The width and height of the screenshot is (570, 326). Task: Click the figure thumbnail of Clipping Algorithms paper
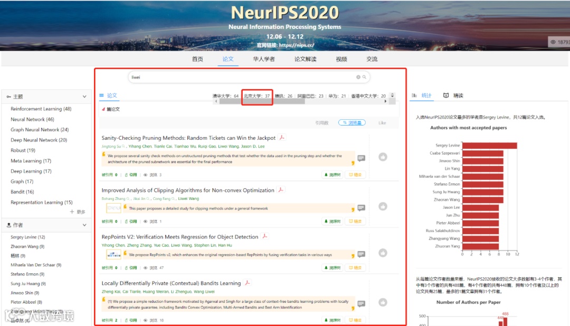[x=113, y=208]
